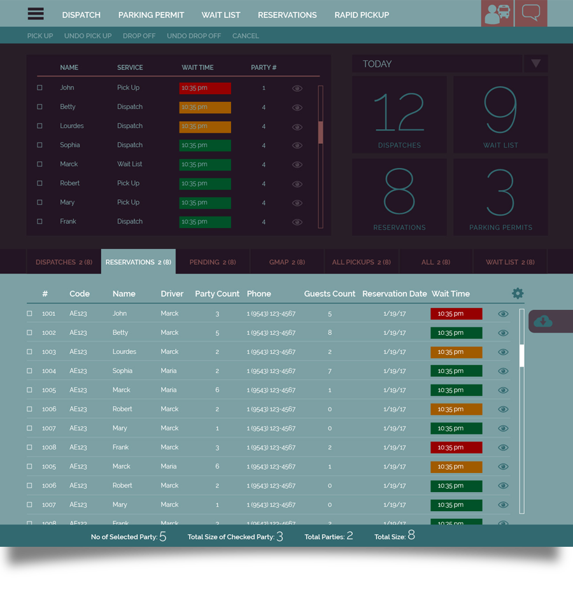Click the passenger and bus icon
This screenshot has width=573, height=592.
tap(497, 13)
